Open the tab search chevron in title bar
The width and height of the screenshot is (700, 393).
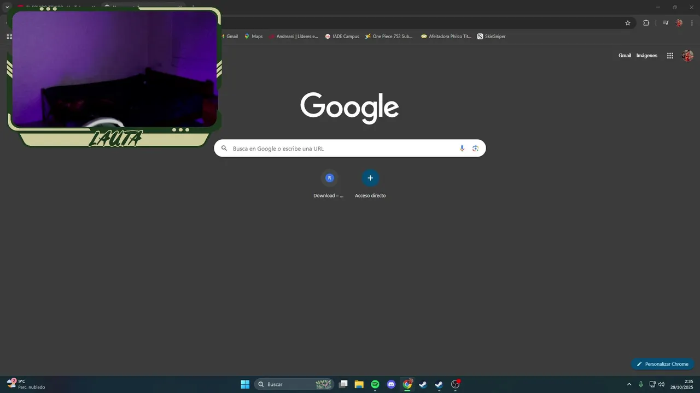(x=7, y=7)
